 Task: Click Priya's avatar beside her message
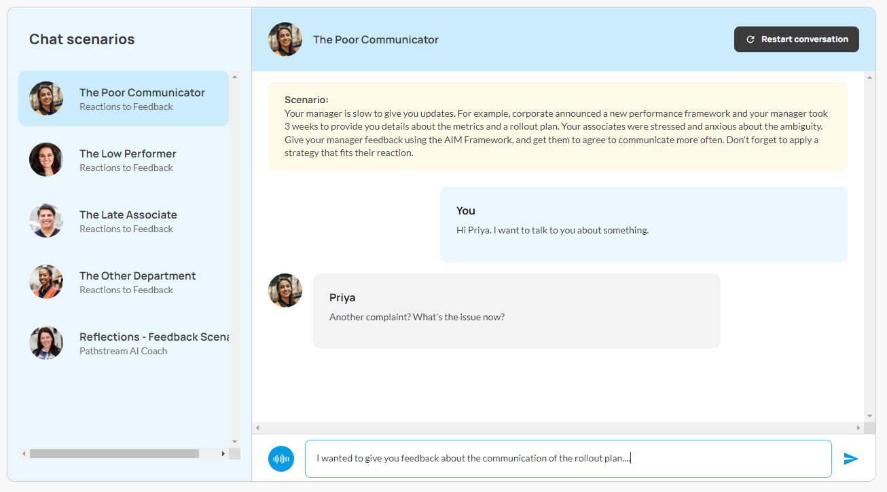coord(285,290)
